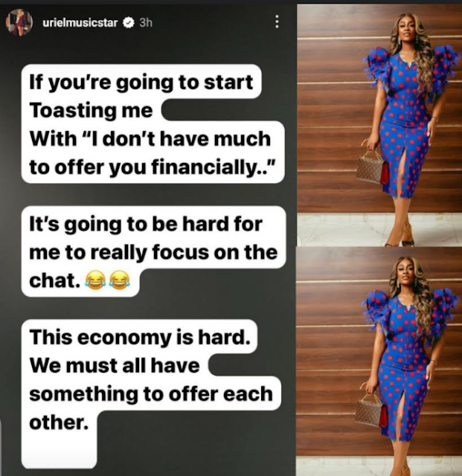Tap the first laughing-crying emoji after chat

(95, 280)
